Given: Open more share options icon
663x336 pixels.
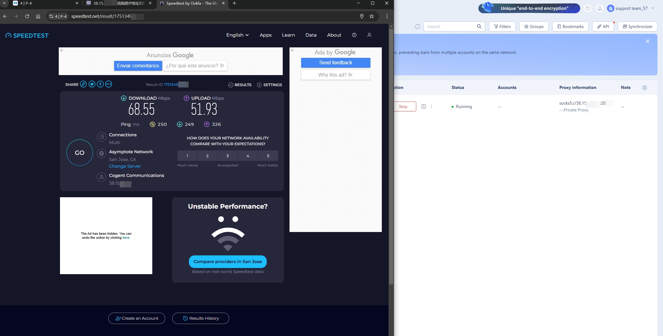Looking at the screenshot, I should [x=109, y=84].
